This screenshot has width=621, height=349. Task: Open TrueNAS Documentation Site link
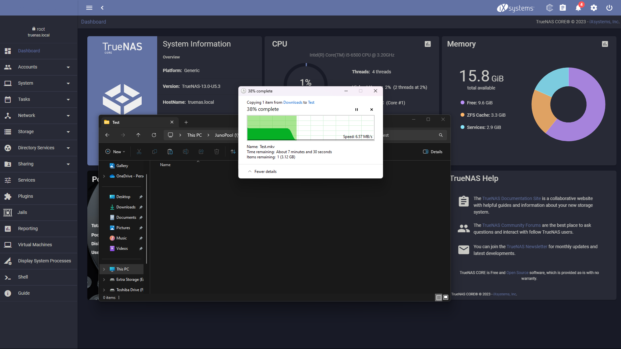point(511,198)
